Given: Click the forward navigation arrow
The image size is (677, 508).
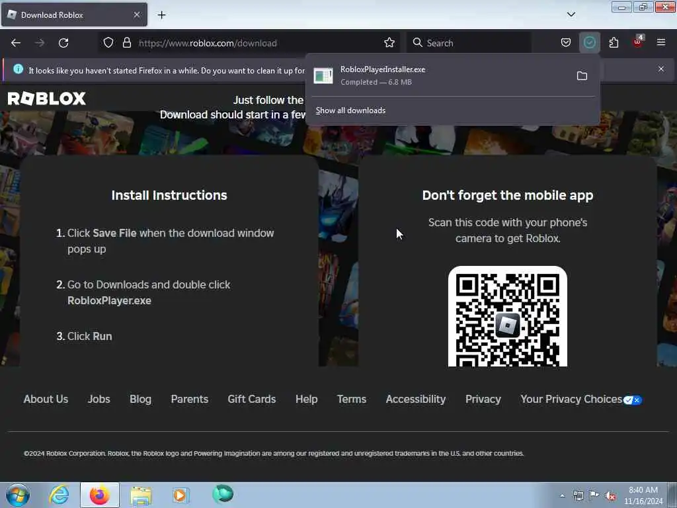Looking at the screenshot, I should click(40, 43).
